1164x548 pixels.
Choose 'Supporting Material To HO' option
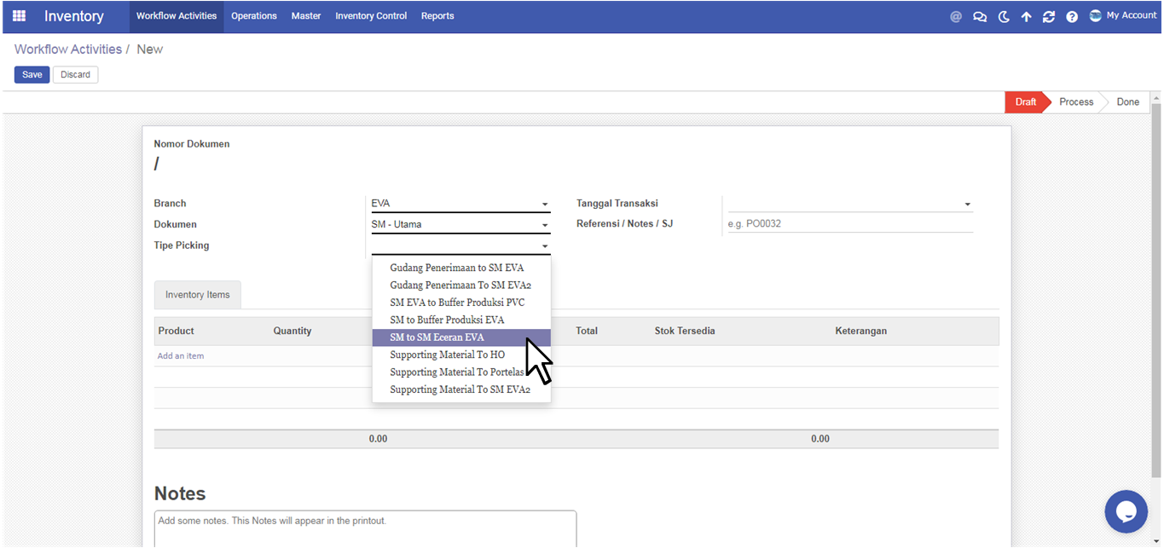click(447, 355)
